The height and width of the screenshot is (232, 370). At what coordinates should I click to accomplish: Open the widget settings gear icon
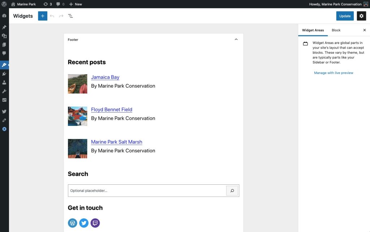click(x=361, y=16)
